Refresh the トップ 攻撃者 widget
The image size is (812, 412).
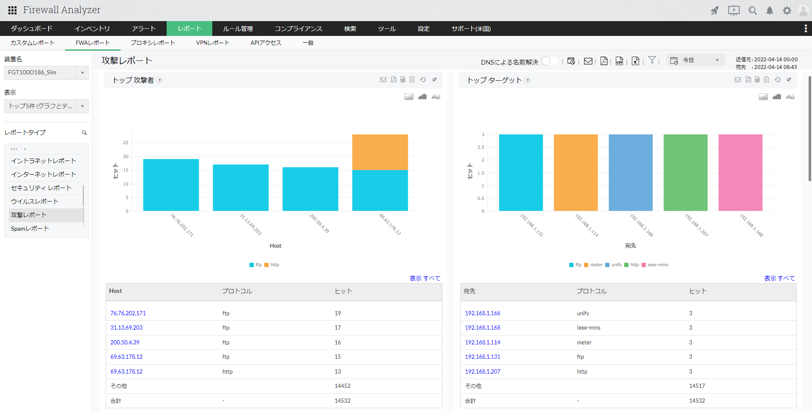click(423, 80)
